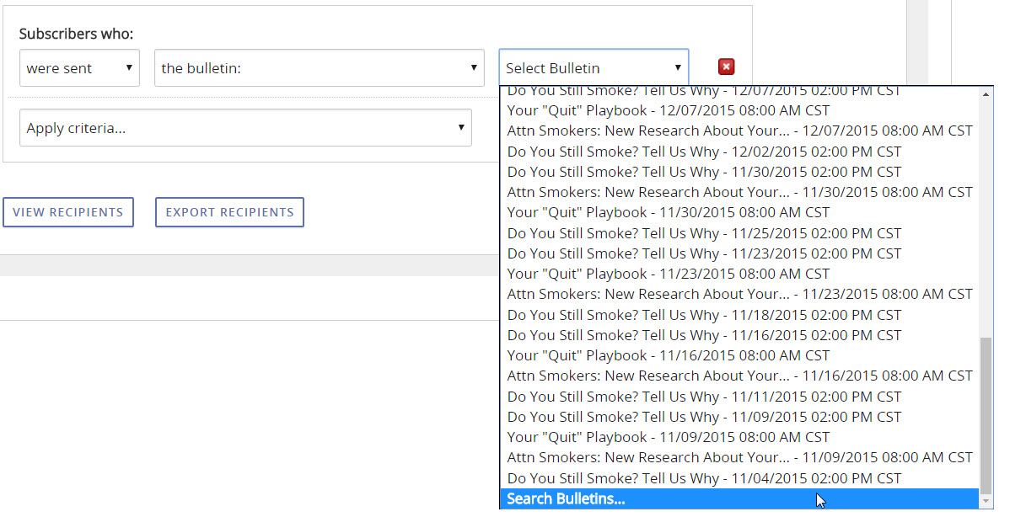Expand the "the bulletin:" dropdown

319,68
